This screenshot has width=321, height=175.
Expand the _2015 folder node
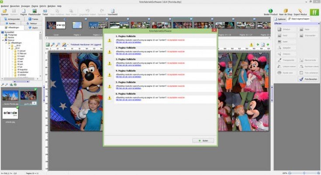pyautogui.click(x=9, y=45)
